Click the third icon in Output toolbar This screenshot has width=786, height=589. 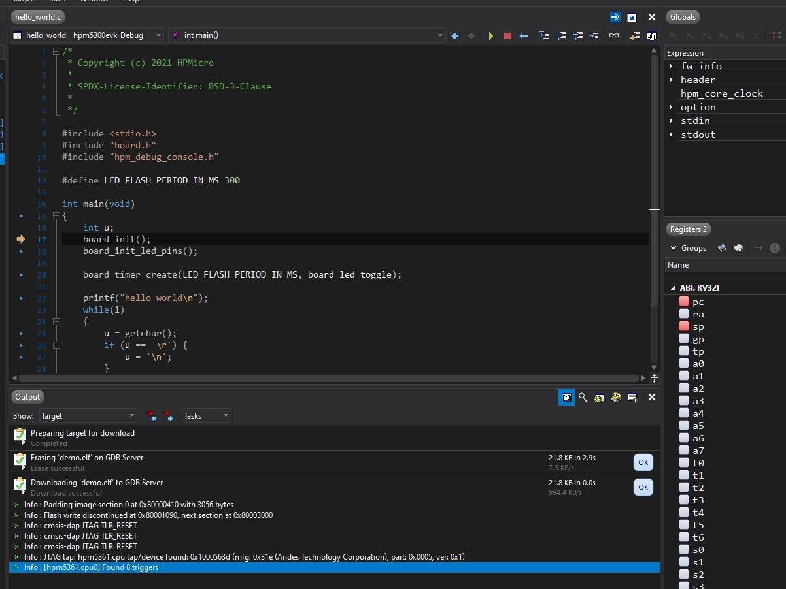click(599, 397)
